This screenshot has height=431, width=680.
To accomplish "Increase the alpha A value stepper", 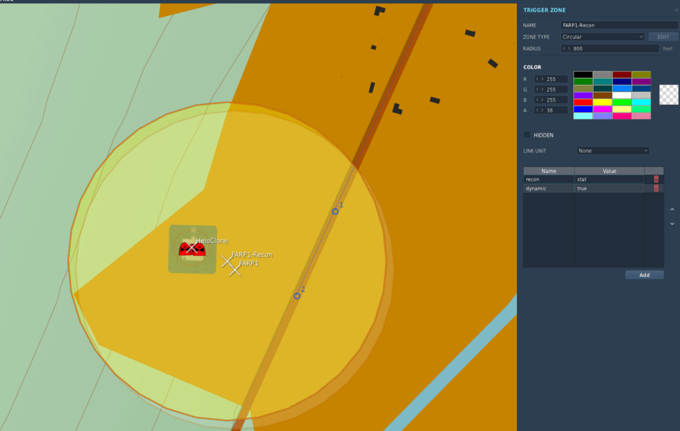I will 542,110.
